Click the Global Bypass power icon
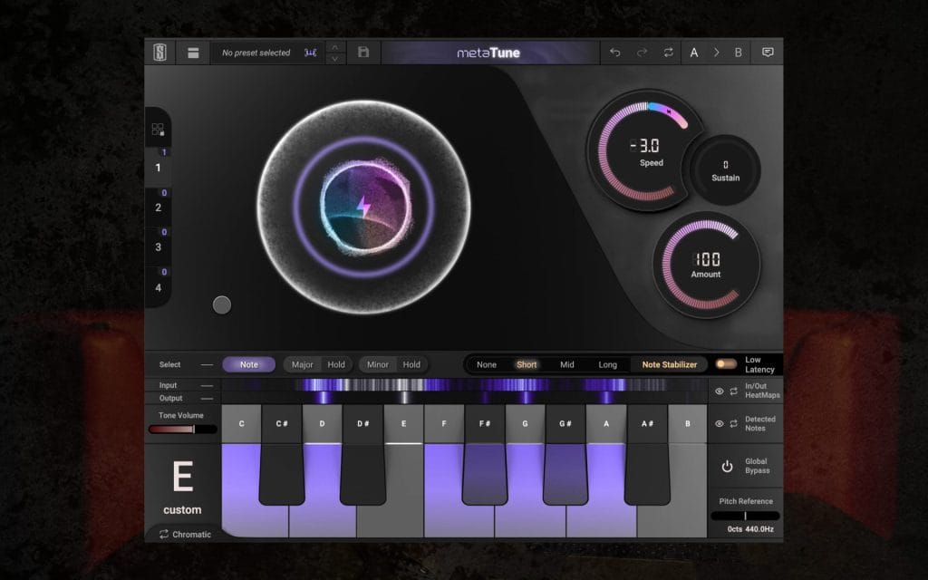 click(x=727, y=467)
